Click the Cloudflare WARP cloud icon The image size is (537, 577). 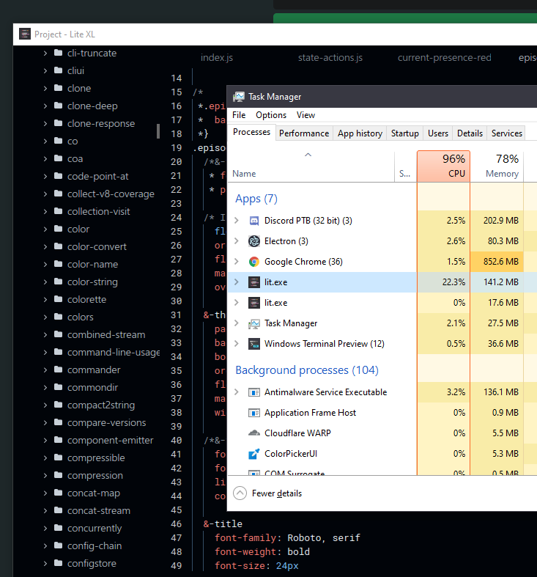(x=253, y=433)
